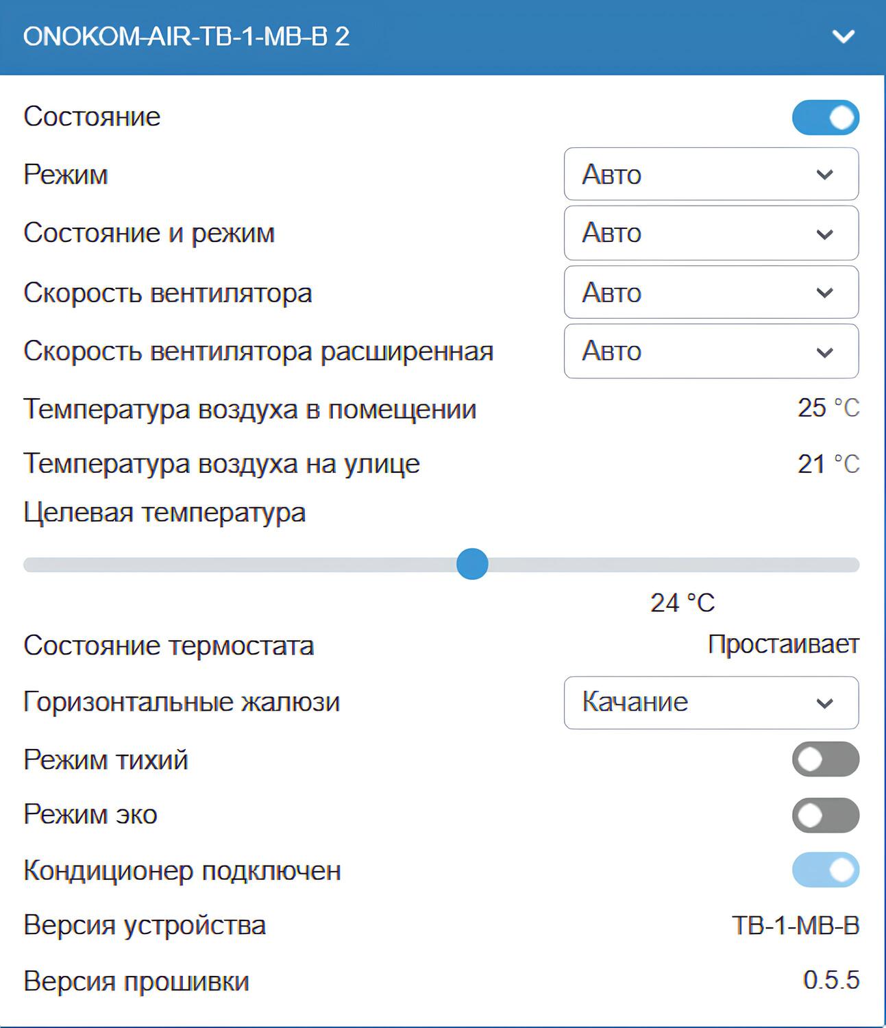
Task: Turn off the Состояние switch
Action: tap(825, 117)
